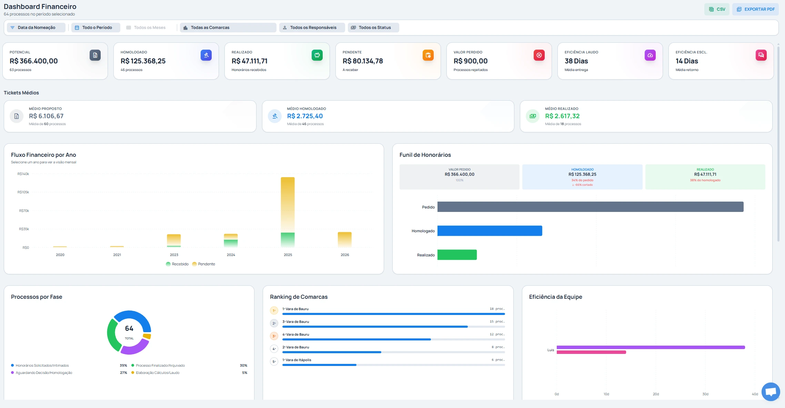Click the 3ª Vara de Bauru progress bar
The height and width of the screenshot is (408, 785).
tap(394, 327)
